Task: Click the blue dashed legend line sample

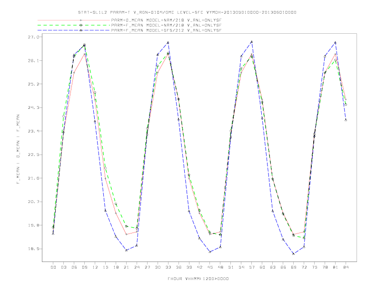Action: click(x=74, y=30)
